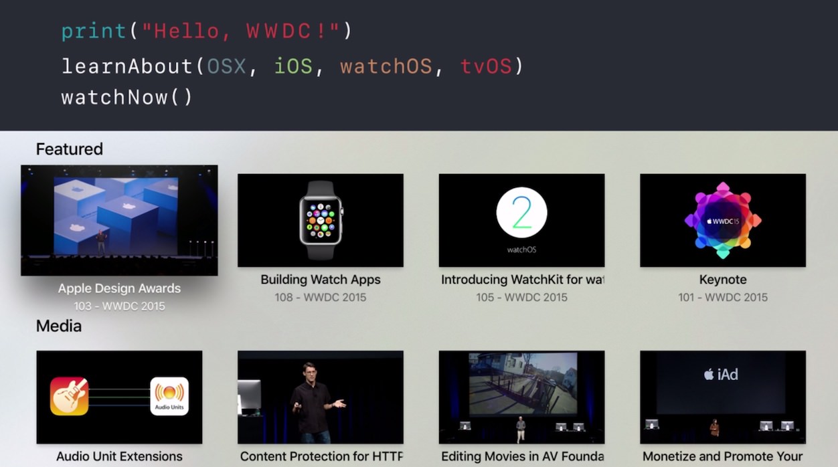Click the "Media" section heading
This screenshot has width=838, height=467.
tap(59, 326)
